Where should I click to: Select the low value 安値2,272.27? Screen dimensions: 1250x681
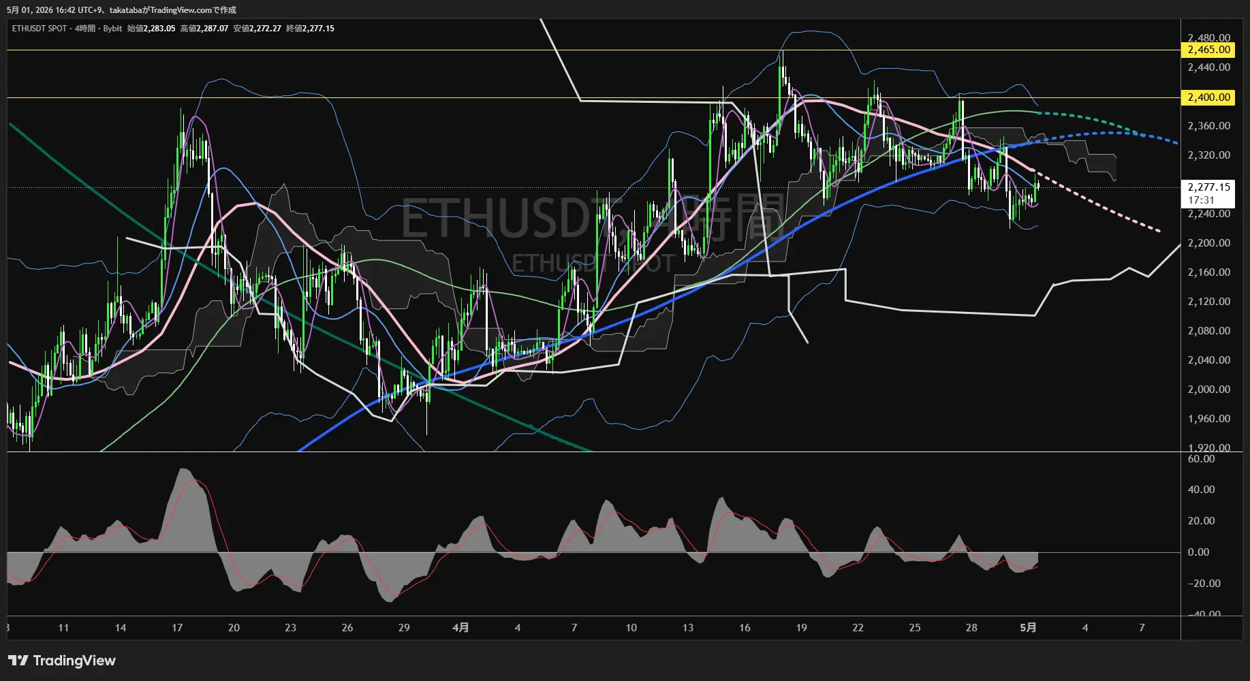[257, 29]
